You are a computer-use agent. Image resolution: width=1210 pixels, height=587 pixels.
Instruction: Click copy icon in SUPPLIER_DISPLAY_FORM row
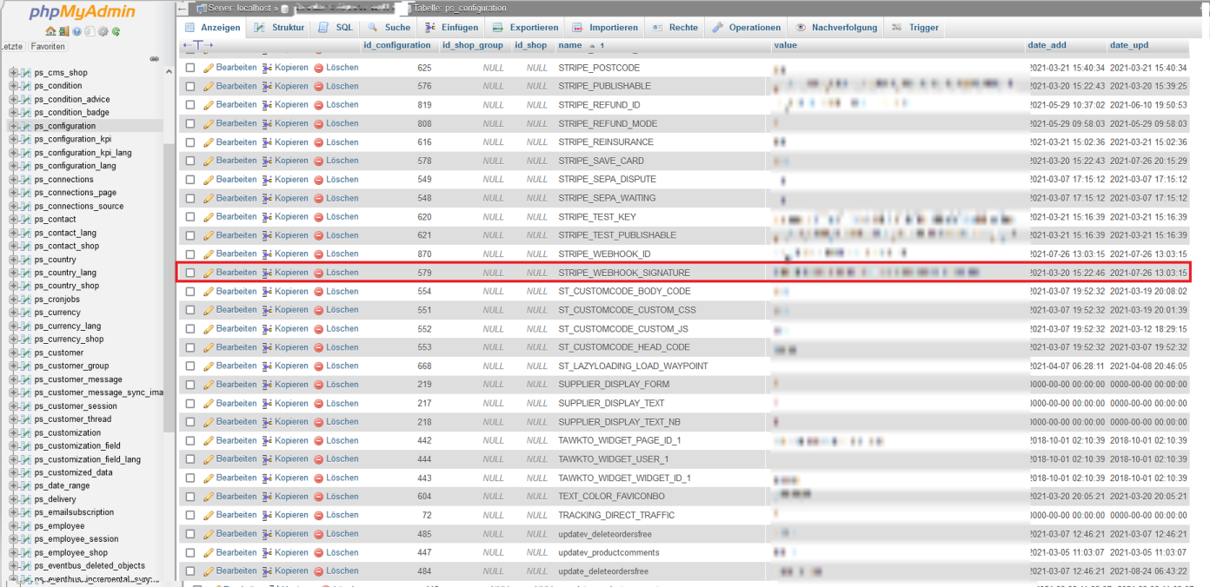(x=267, y=385)
